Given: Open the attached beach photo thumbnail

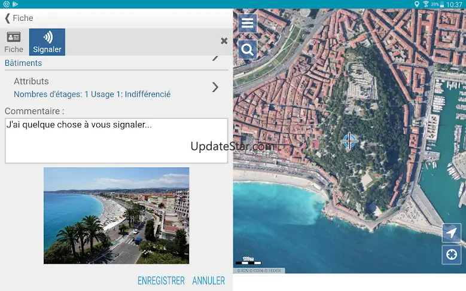Looking at the screenshot, I should 116,216.
